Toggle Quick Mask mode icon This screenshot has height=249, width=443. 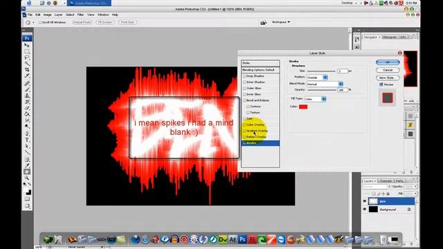point(27,199)
